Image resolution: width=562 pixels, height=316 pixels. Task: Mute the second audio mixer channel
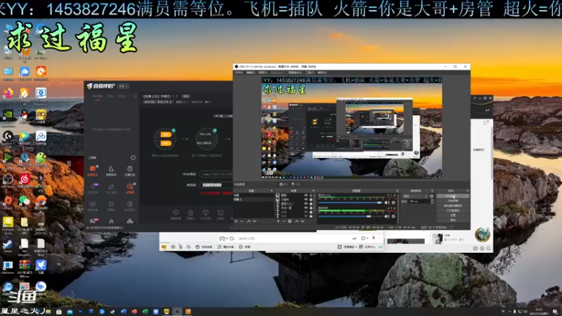[387, 216]
